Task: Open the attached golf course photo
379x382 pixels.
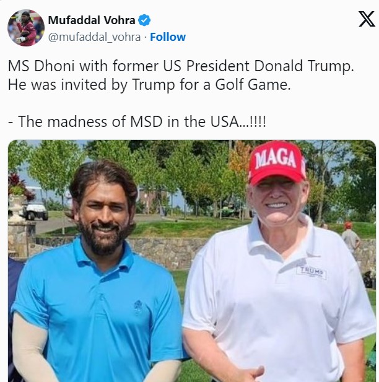Action: coord(192,261)
